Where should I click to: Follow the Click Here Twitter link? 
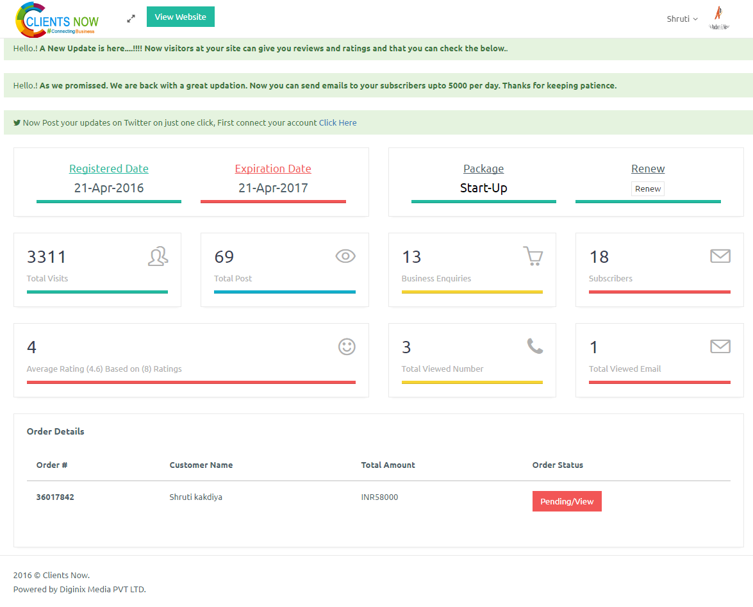pos(338,122)
